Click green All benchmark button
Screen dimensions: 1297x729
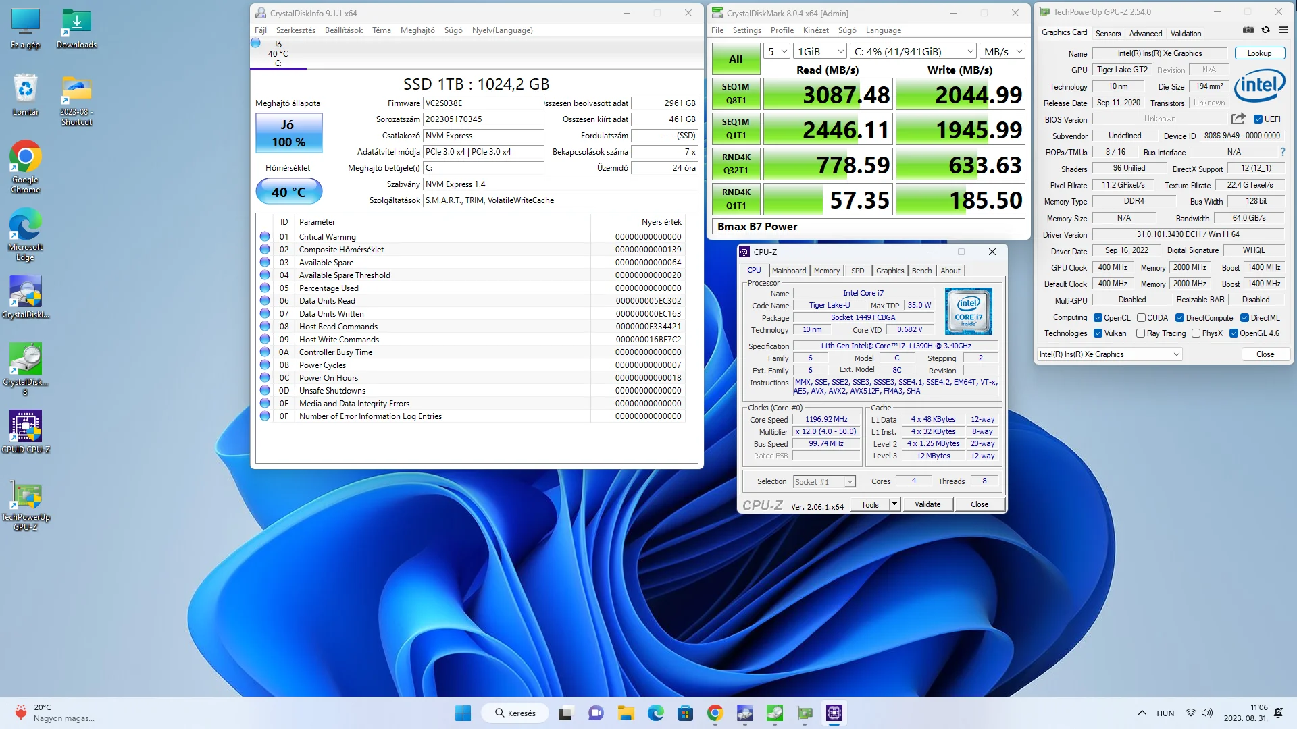pyautogui.click(x=735, y=59)
